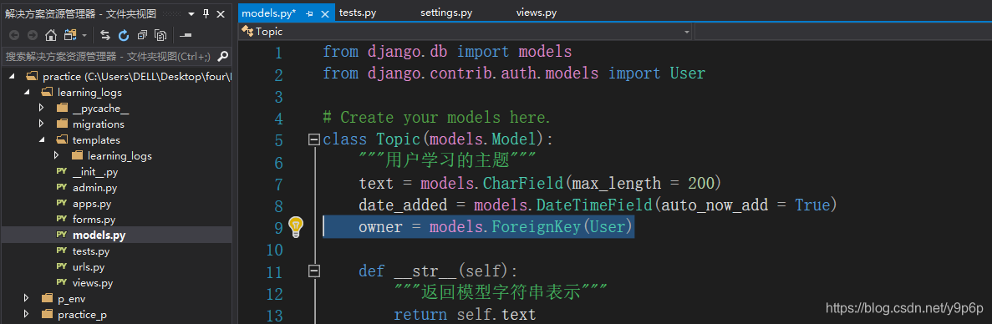Image resolution: width=992 pixels, height=324 pixels.
Task: Click Sync with Active Document arrows icon
Action: 105,35
